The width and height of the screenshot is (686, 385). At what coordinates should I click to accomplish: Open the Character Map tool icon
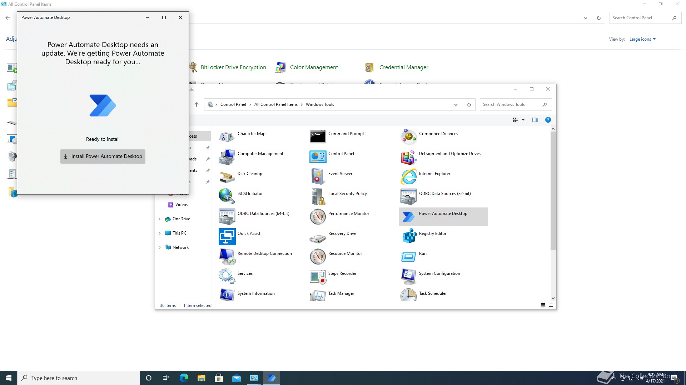(227, 137)
